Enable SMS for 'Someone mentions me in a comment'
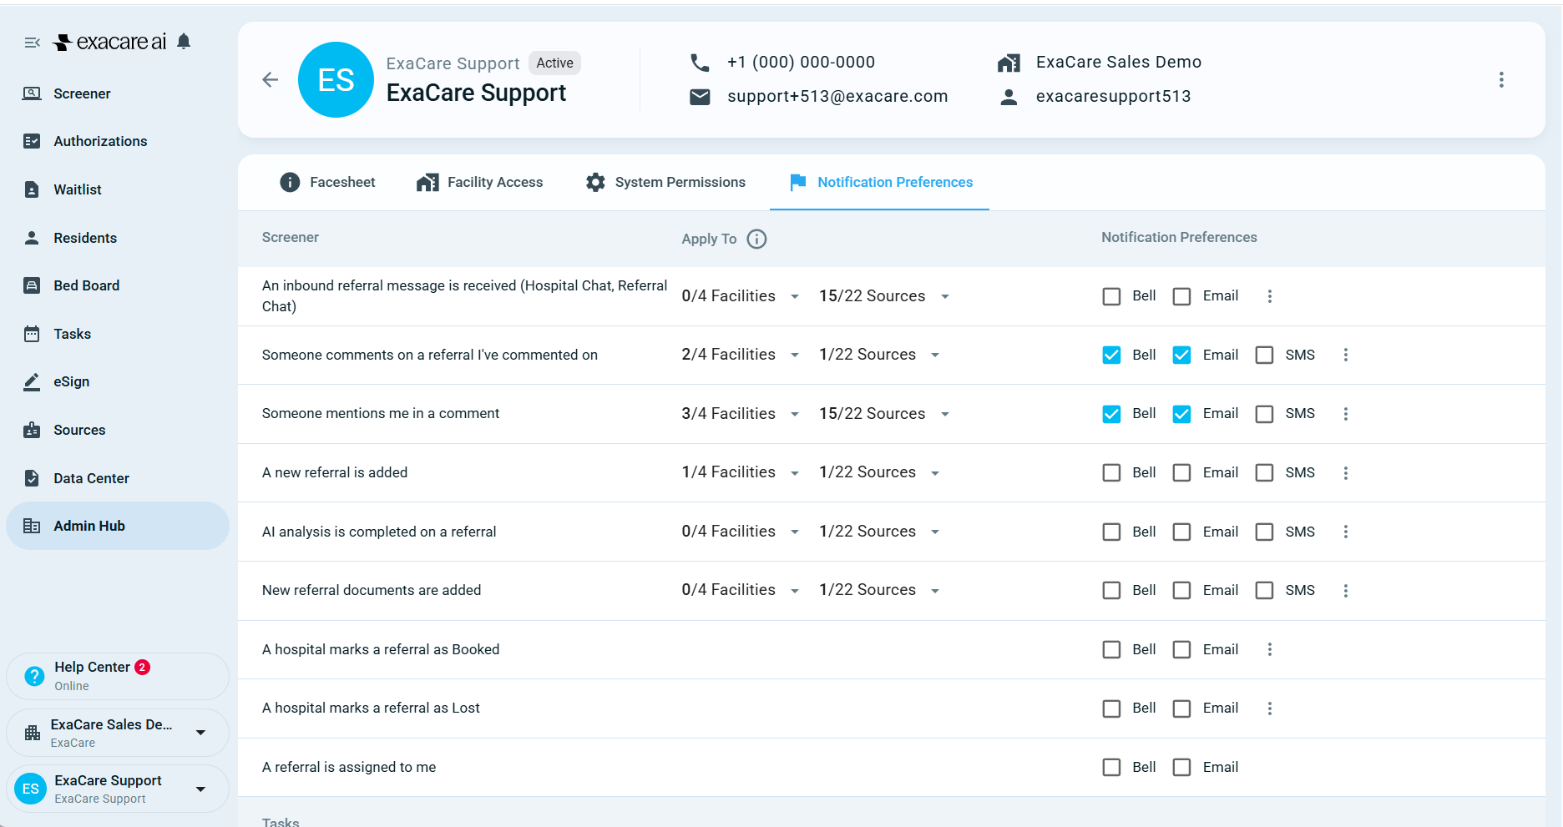The height and width of the screenshot is (827, 1563). pos(1264,414)
